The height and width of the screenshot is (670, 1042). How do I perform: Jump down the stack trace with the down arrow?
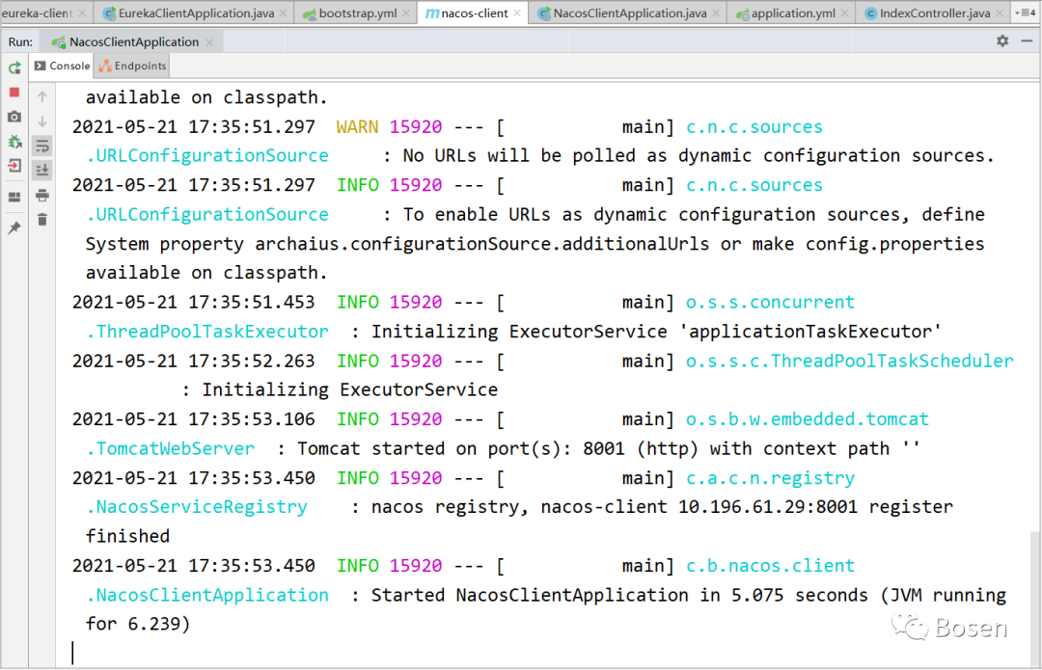coord(42,121)
